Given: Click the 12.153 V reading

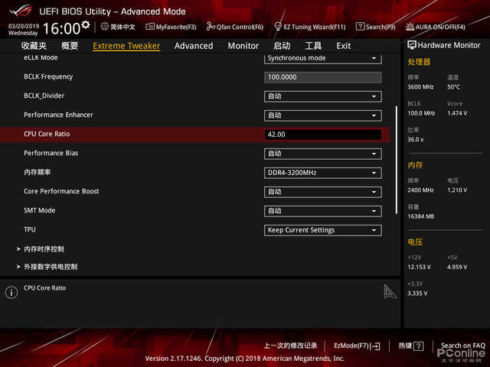Looking at the screenshot, I should coord(419,267).
